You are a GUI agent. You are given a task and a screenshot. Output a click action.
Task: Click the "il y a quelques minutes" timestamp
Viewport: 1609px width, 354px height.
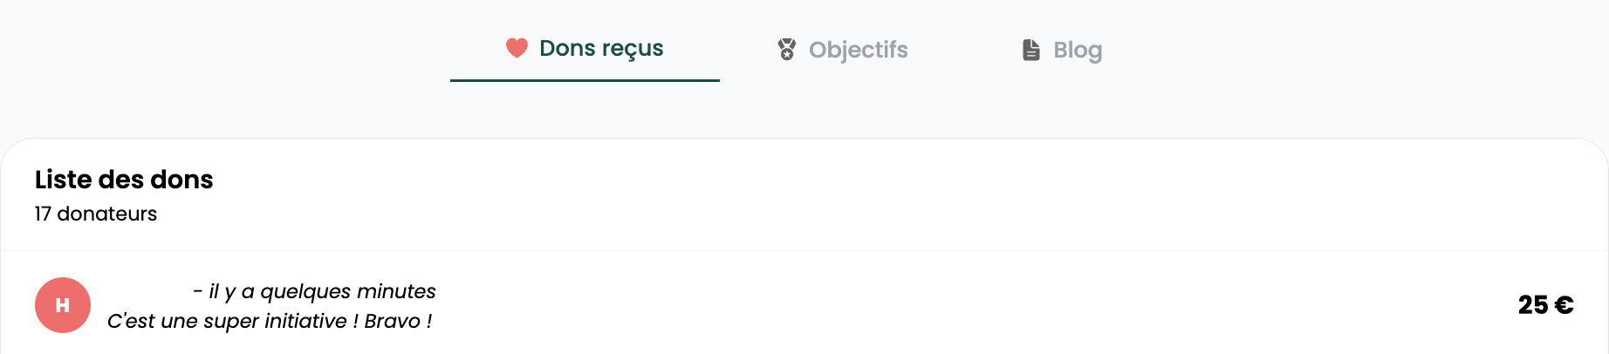322,291
